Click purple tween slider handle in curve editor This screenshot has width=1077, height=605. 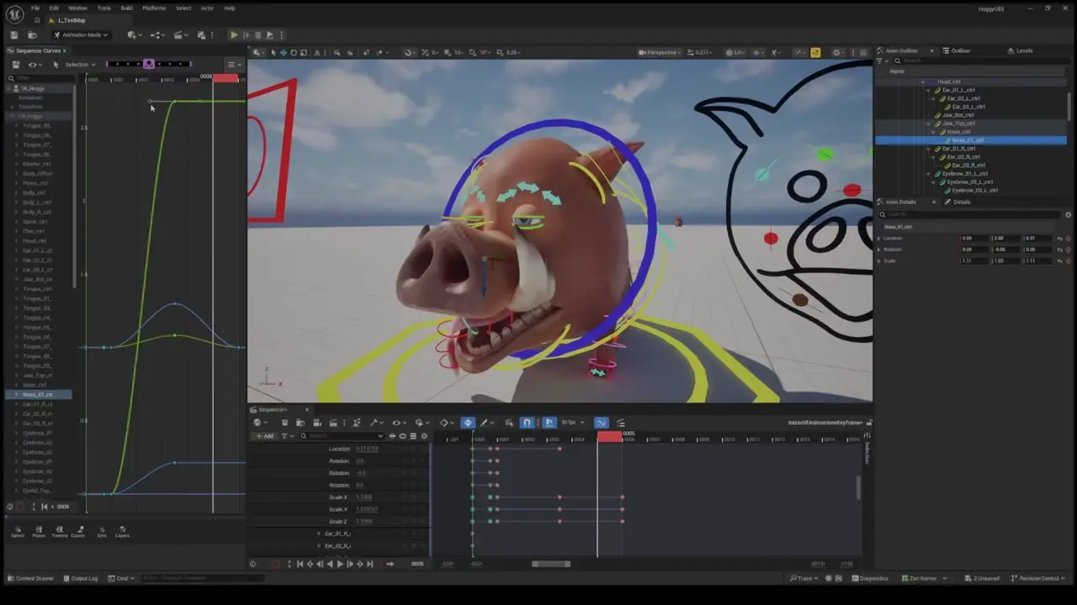pyautogui.click(x=149, y=64)
